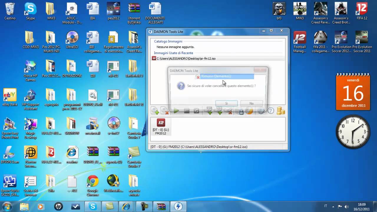Image resolution: width=377 pixels, height=212 pixels.
Task: Select the WebInstaller desktop icon
Action: tap(113, 184)
